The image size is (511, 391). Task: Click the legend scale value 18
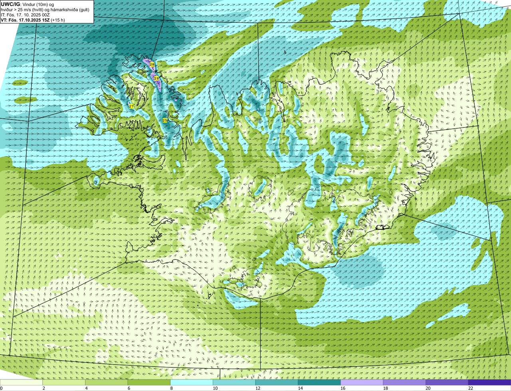[x=386, y=388]
